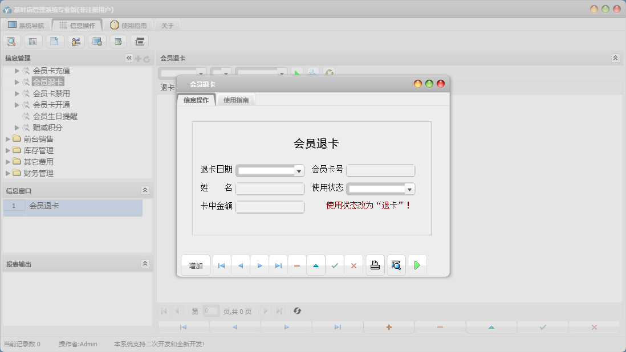Screen dimensions: 626x352
Task: Click the document icon in the top toolbar
Action: [x=54, y=41]
